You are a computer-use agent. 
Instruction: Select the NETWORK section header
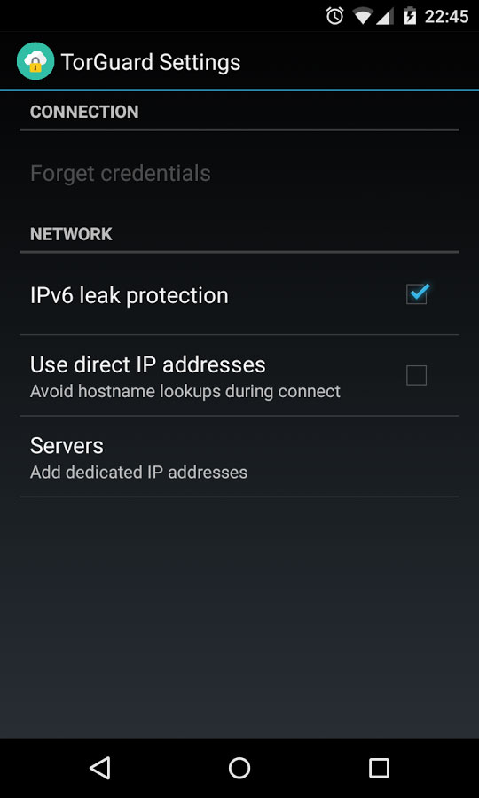(x=71, y=234)
